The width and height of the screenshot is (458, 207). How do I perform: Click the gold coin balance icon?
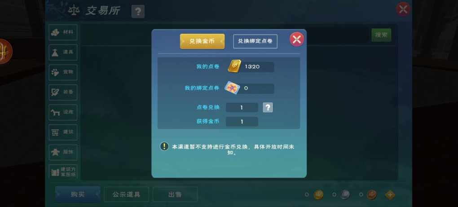(318, 194)
